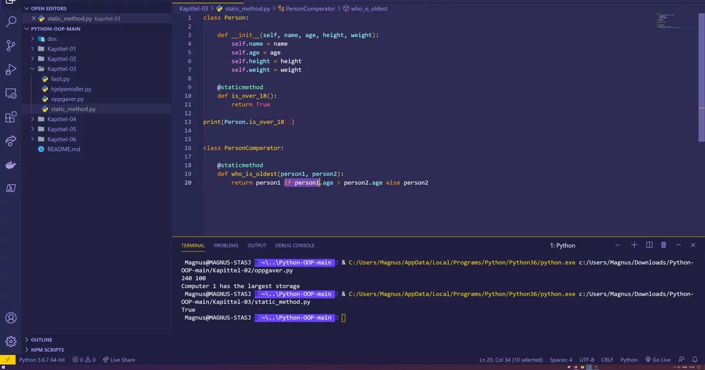The height and width of the screenshot is (370, 705).
Task: Click Kapittel-03 in the breadcrumb
Action: [193, 9]
